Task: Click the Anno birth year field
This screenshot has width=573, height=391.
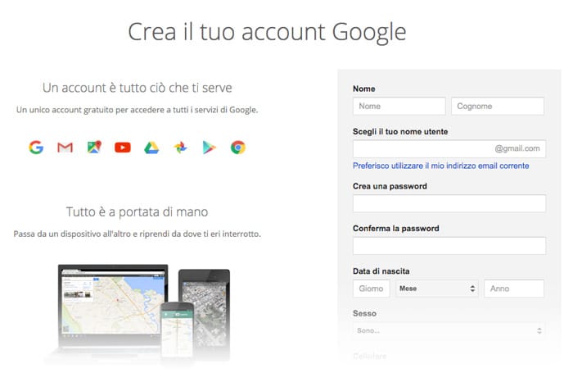Action: coord(514,289)
